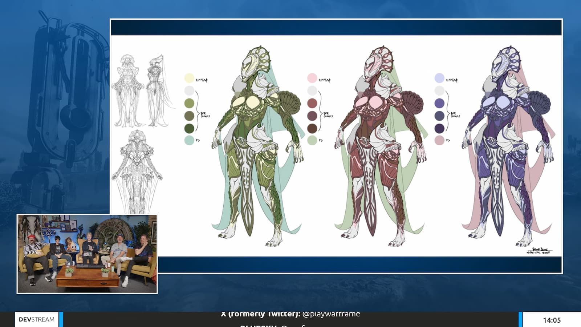Click the large lower pencil sketch

click(137, 171)
